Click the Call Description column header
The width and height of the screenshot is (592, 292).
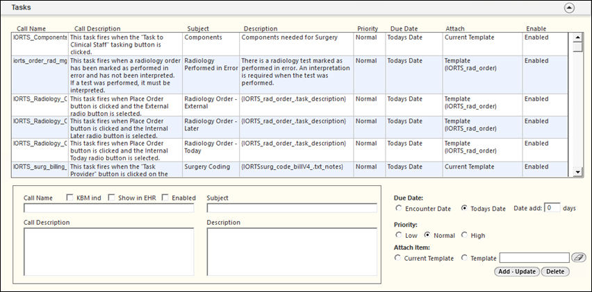[x=97, y=28]
